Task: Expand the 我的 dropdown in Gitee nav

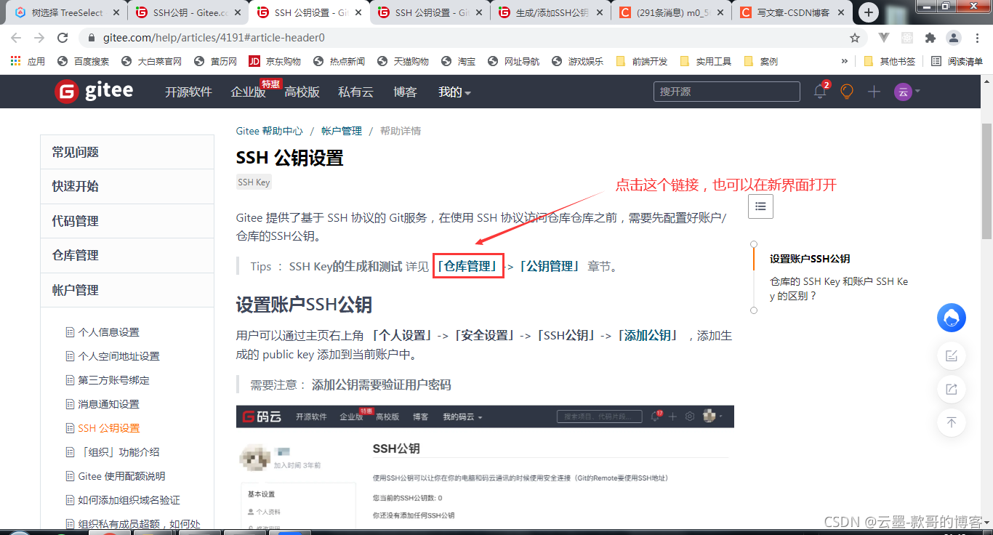Action: tap(454, 92)
